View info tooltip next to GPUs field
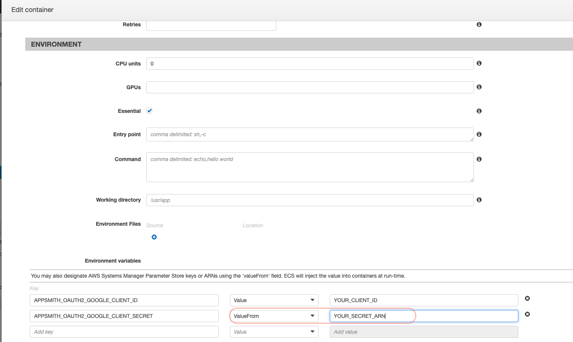573x342 pixels. coord(479,87)
